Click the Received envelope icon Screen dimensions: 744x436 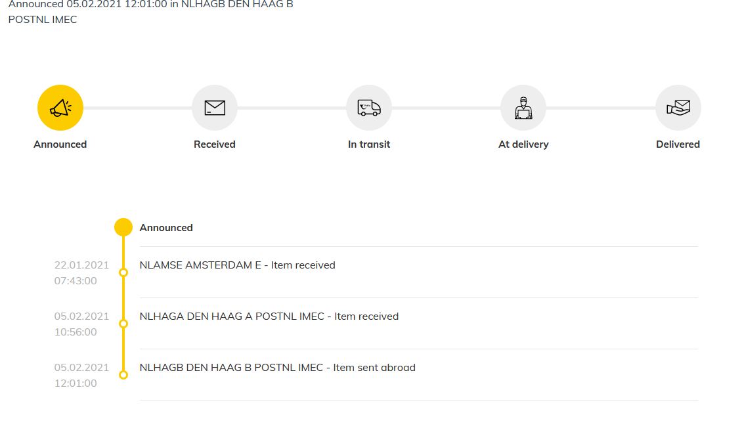point(215,108)
